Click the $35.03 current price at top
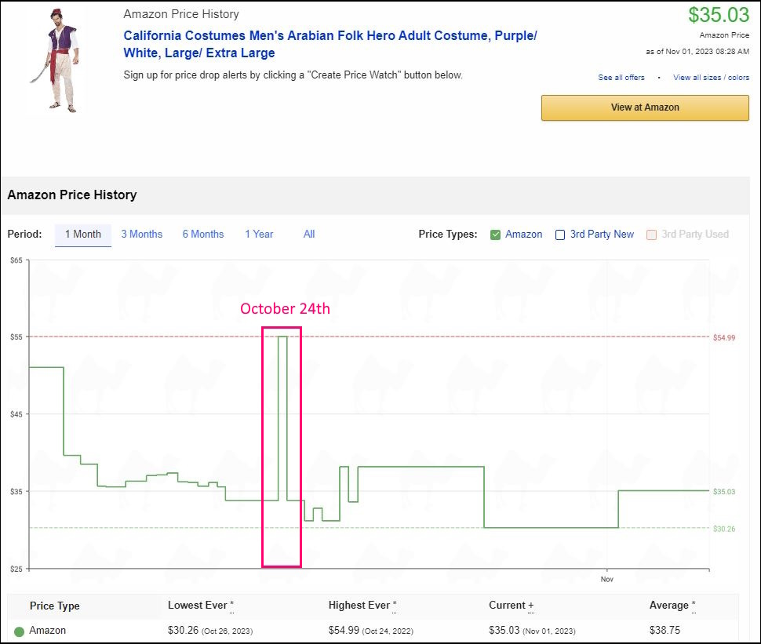The height and width of the screenshot is (644, 761). point(719,15)
